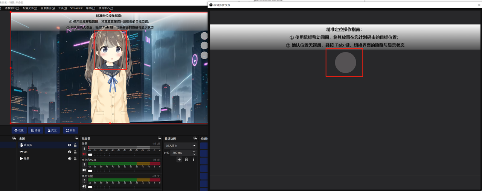Open the 工具(T) menu
482x191 pixels.
tap(63, 8)
